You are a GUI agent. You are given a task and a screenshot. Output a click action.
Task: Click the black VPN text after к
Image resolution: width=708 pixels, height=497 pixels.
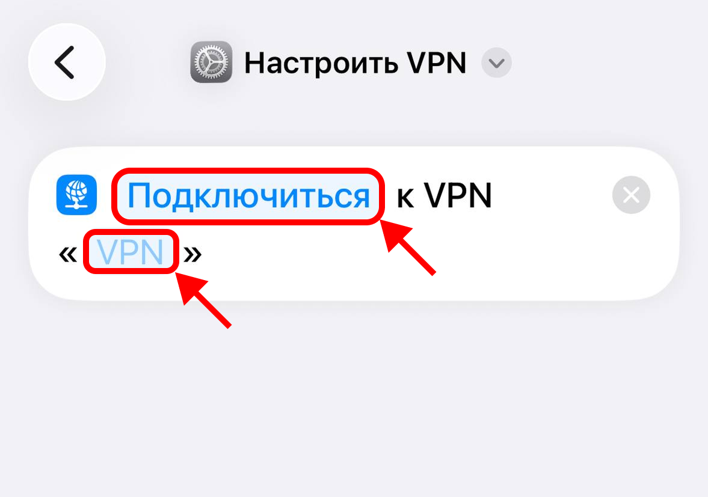pyautogui.click(x=457, y=196)
